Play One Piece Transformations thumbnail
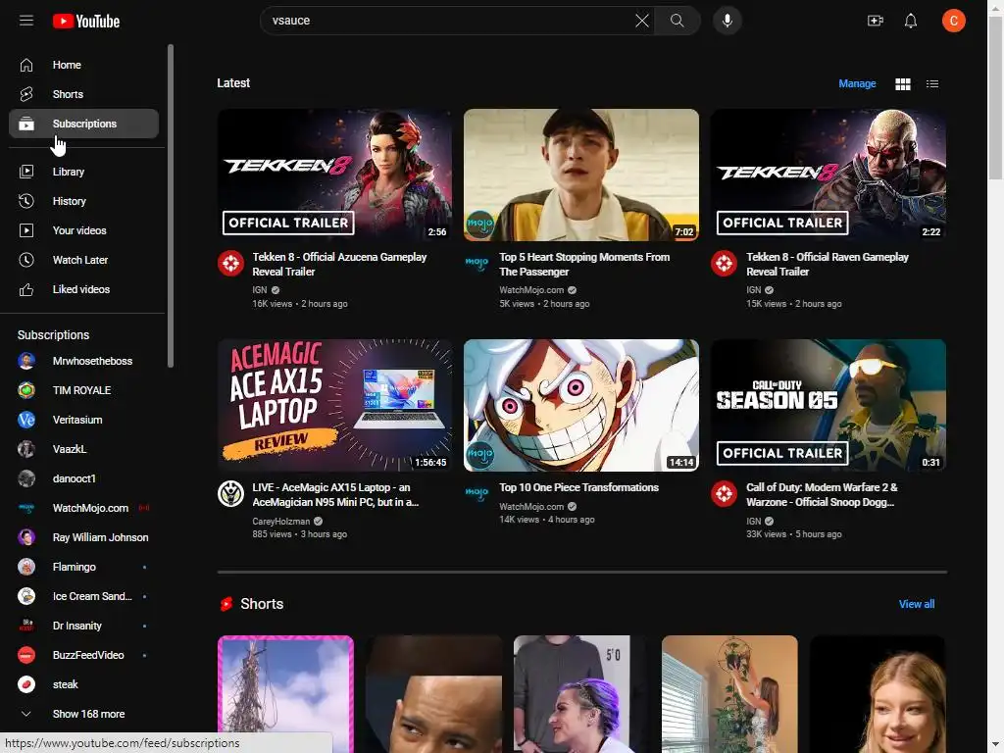 [581, 405]
